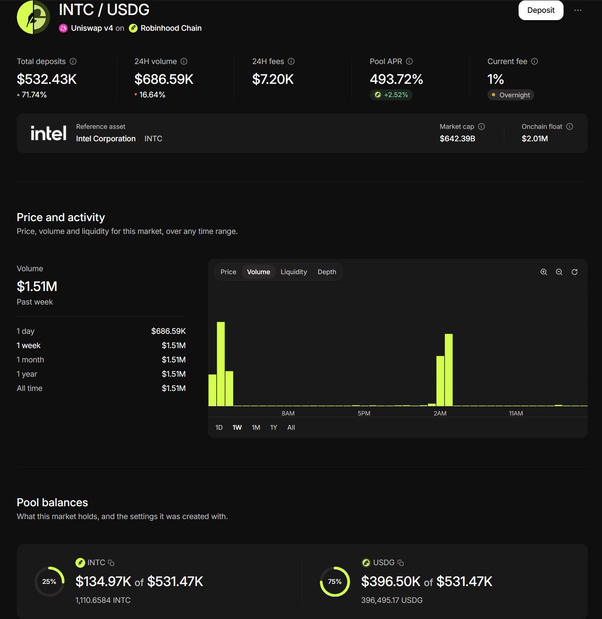The width and height of the screenshot is (602, 619).
Task: Reset the chart view with the refresh icon
Action: (575, 272)
